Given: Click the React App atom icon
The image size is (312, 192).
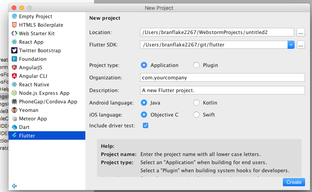Looking at the screenshot, I should pos(14,42).
